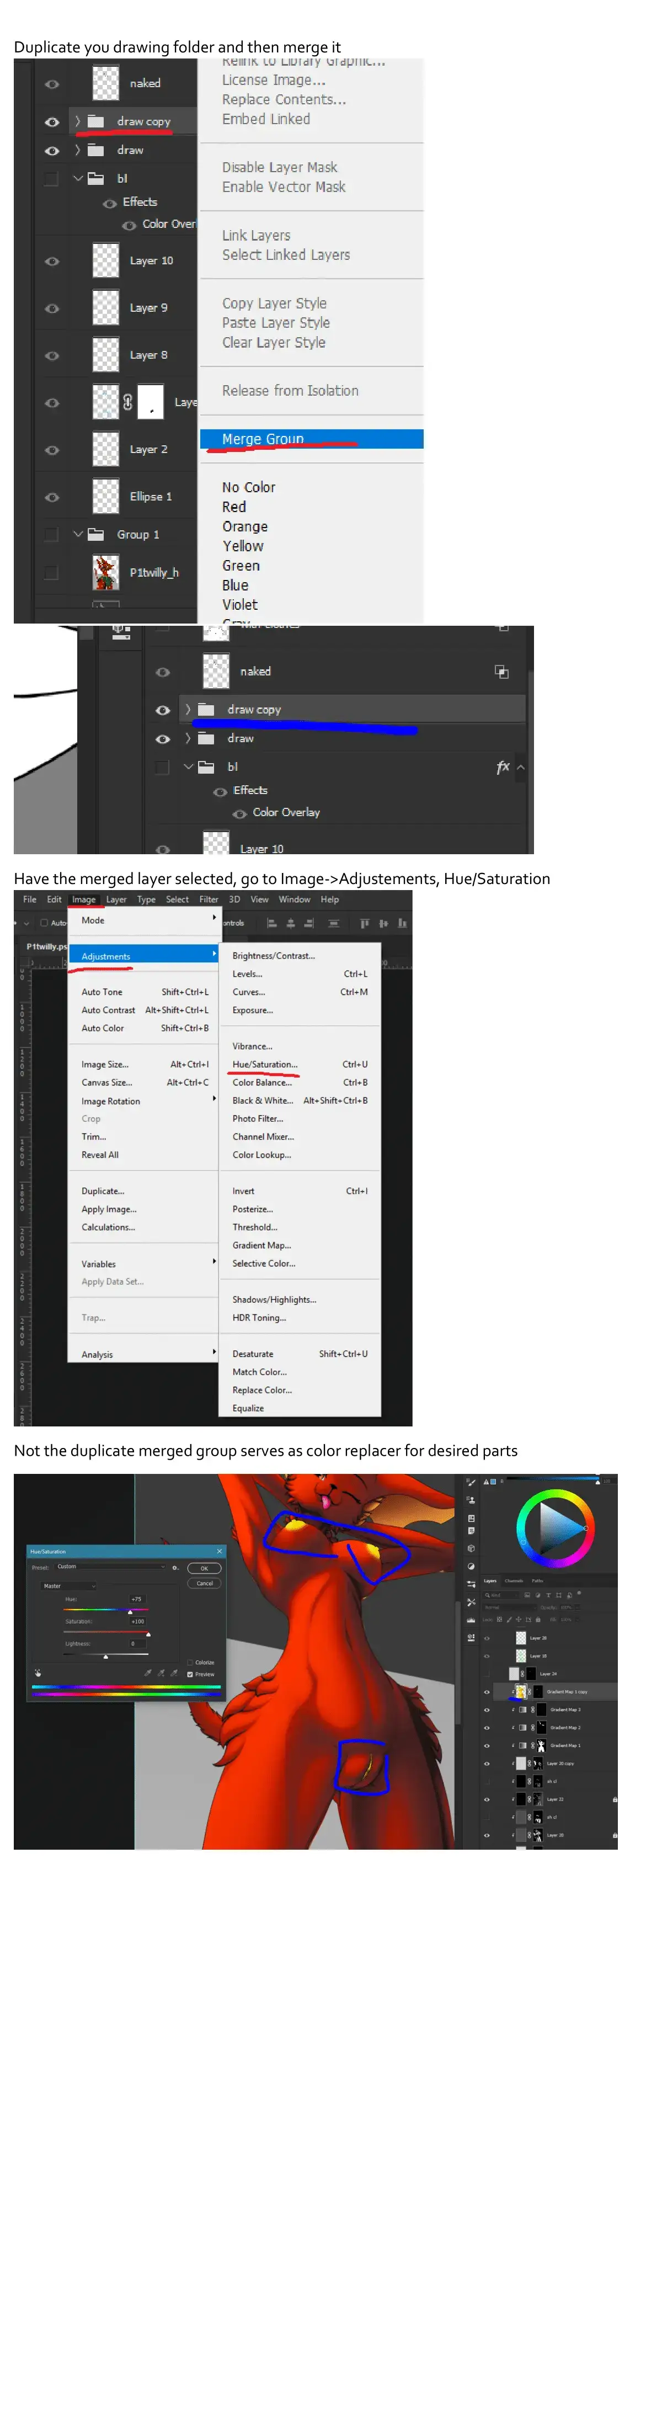
Task: Click OK in Hue/Saturation dialog
Action: coord(204,1568)
